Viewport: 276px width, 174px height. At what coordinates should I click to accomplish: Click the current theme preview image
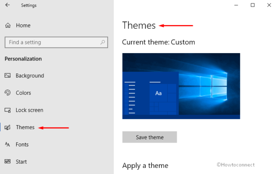click(181, 86)
